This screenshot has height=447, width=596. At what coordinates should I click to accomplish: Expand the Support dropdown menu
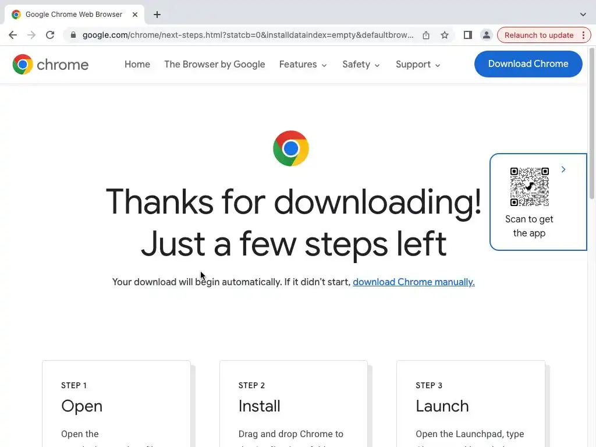click(418, 64)
